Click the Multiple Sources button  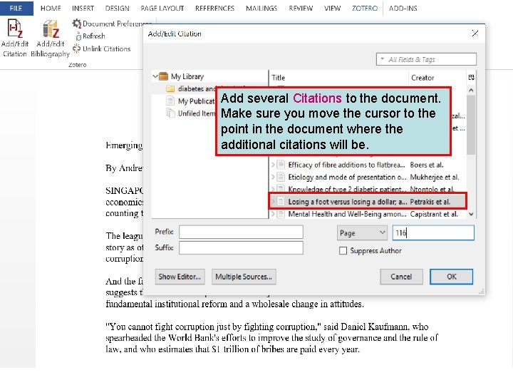[x=244, y=277]
